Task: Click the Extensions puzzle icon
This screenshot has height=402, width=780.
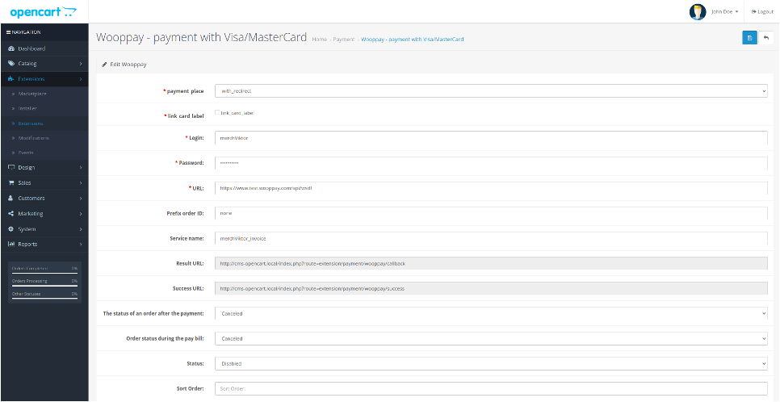Action: click(11, 79)
